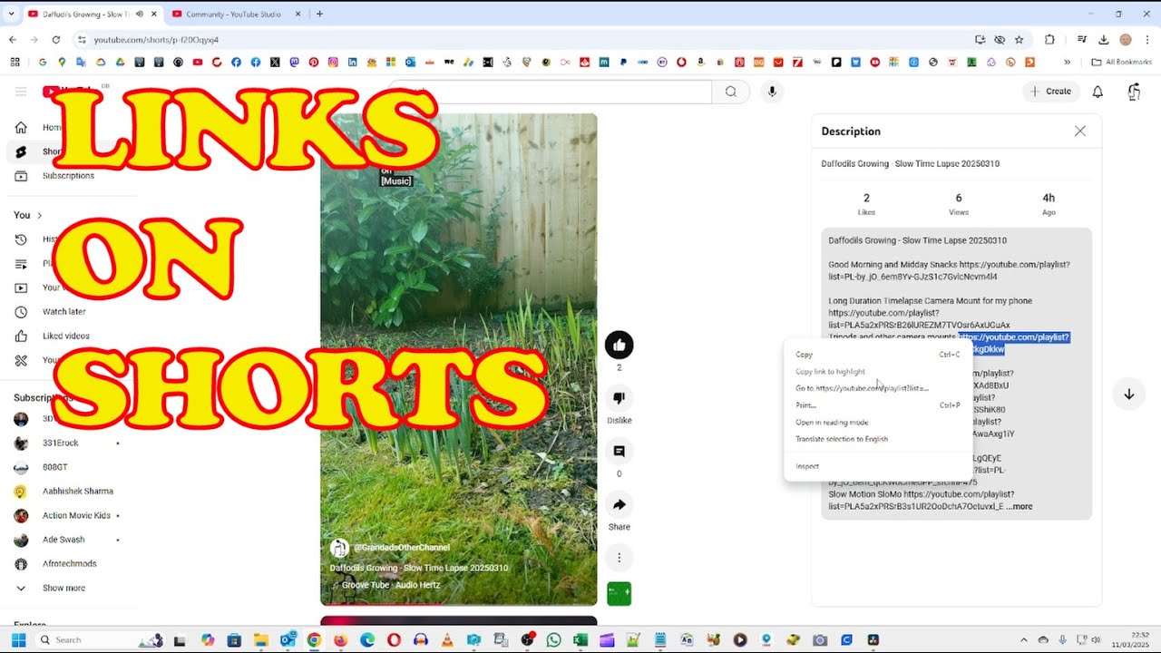
Task: Reload the current page
Action: [x=56, y=40]
